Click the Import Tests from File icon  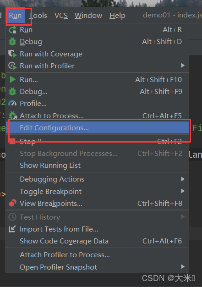click(12, 229)
